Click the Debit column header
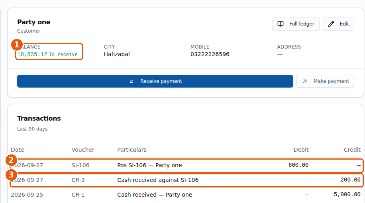The width and height of the screenshot is (365, 203). point(301,150)
